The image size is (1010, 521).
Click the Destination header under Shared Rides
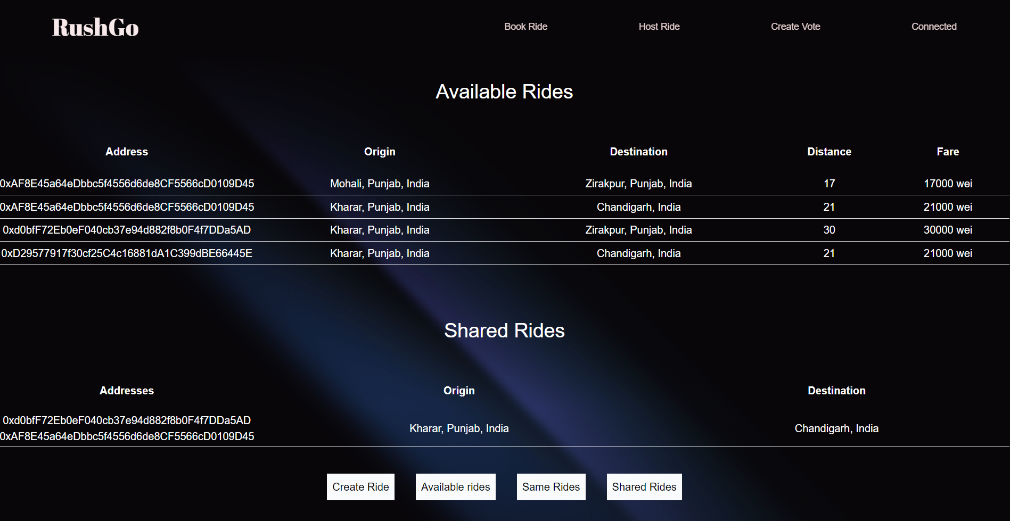tap(836, 390)
